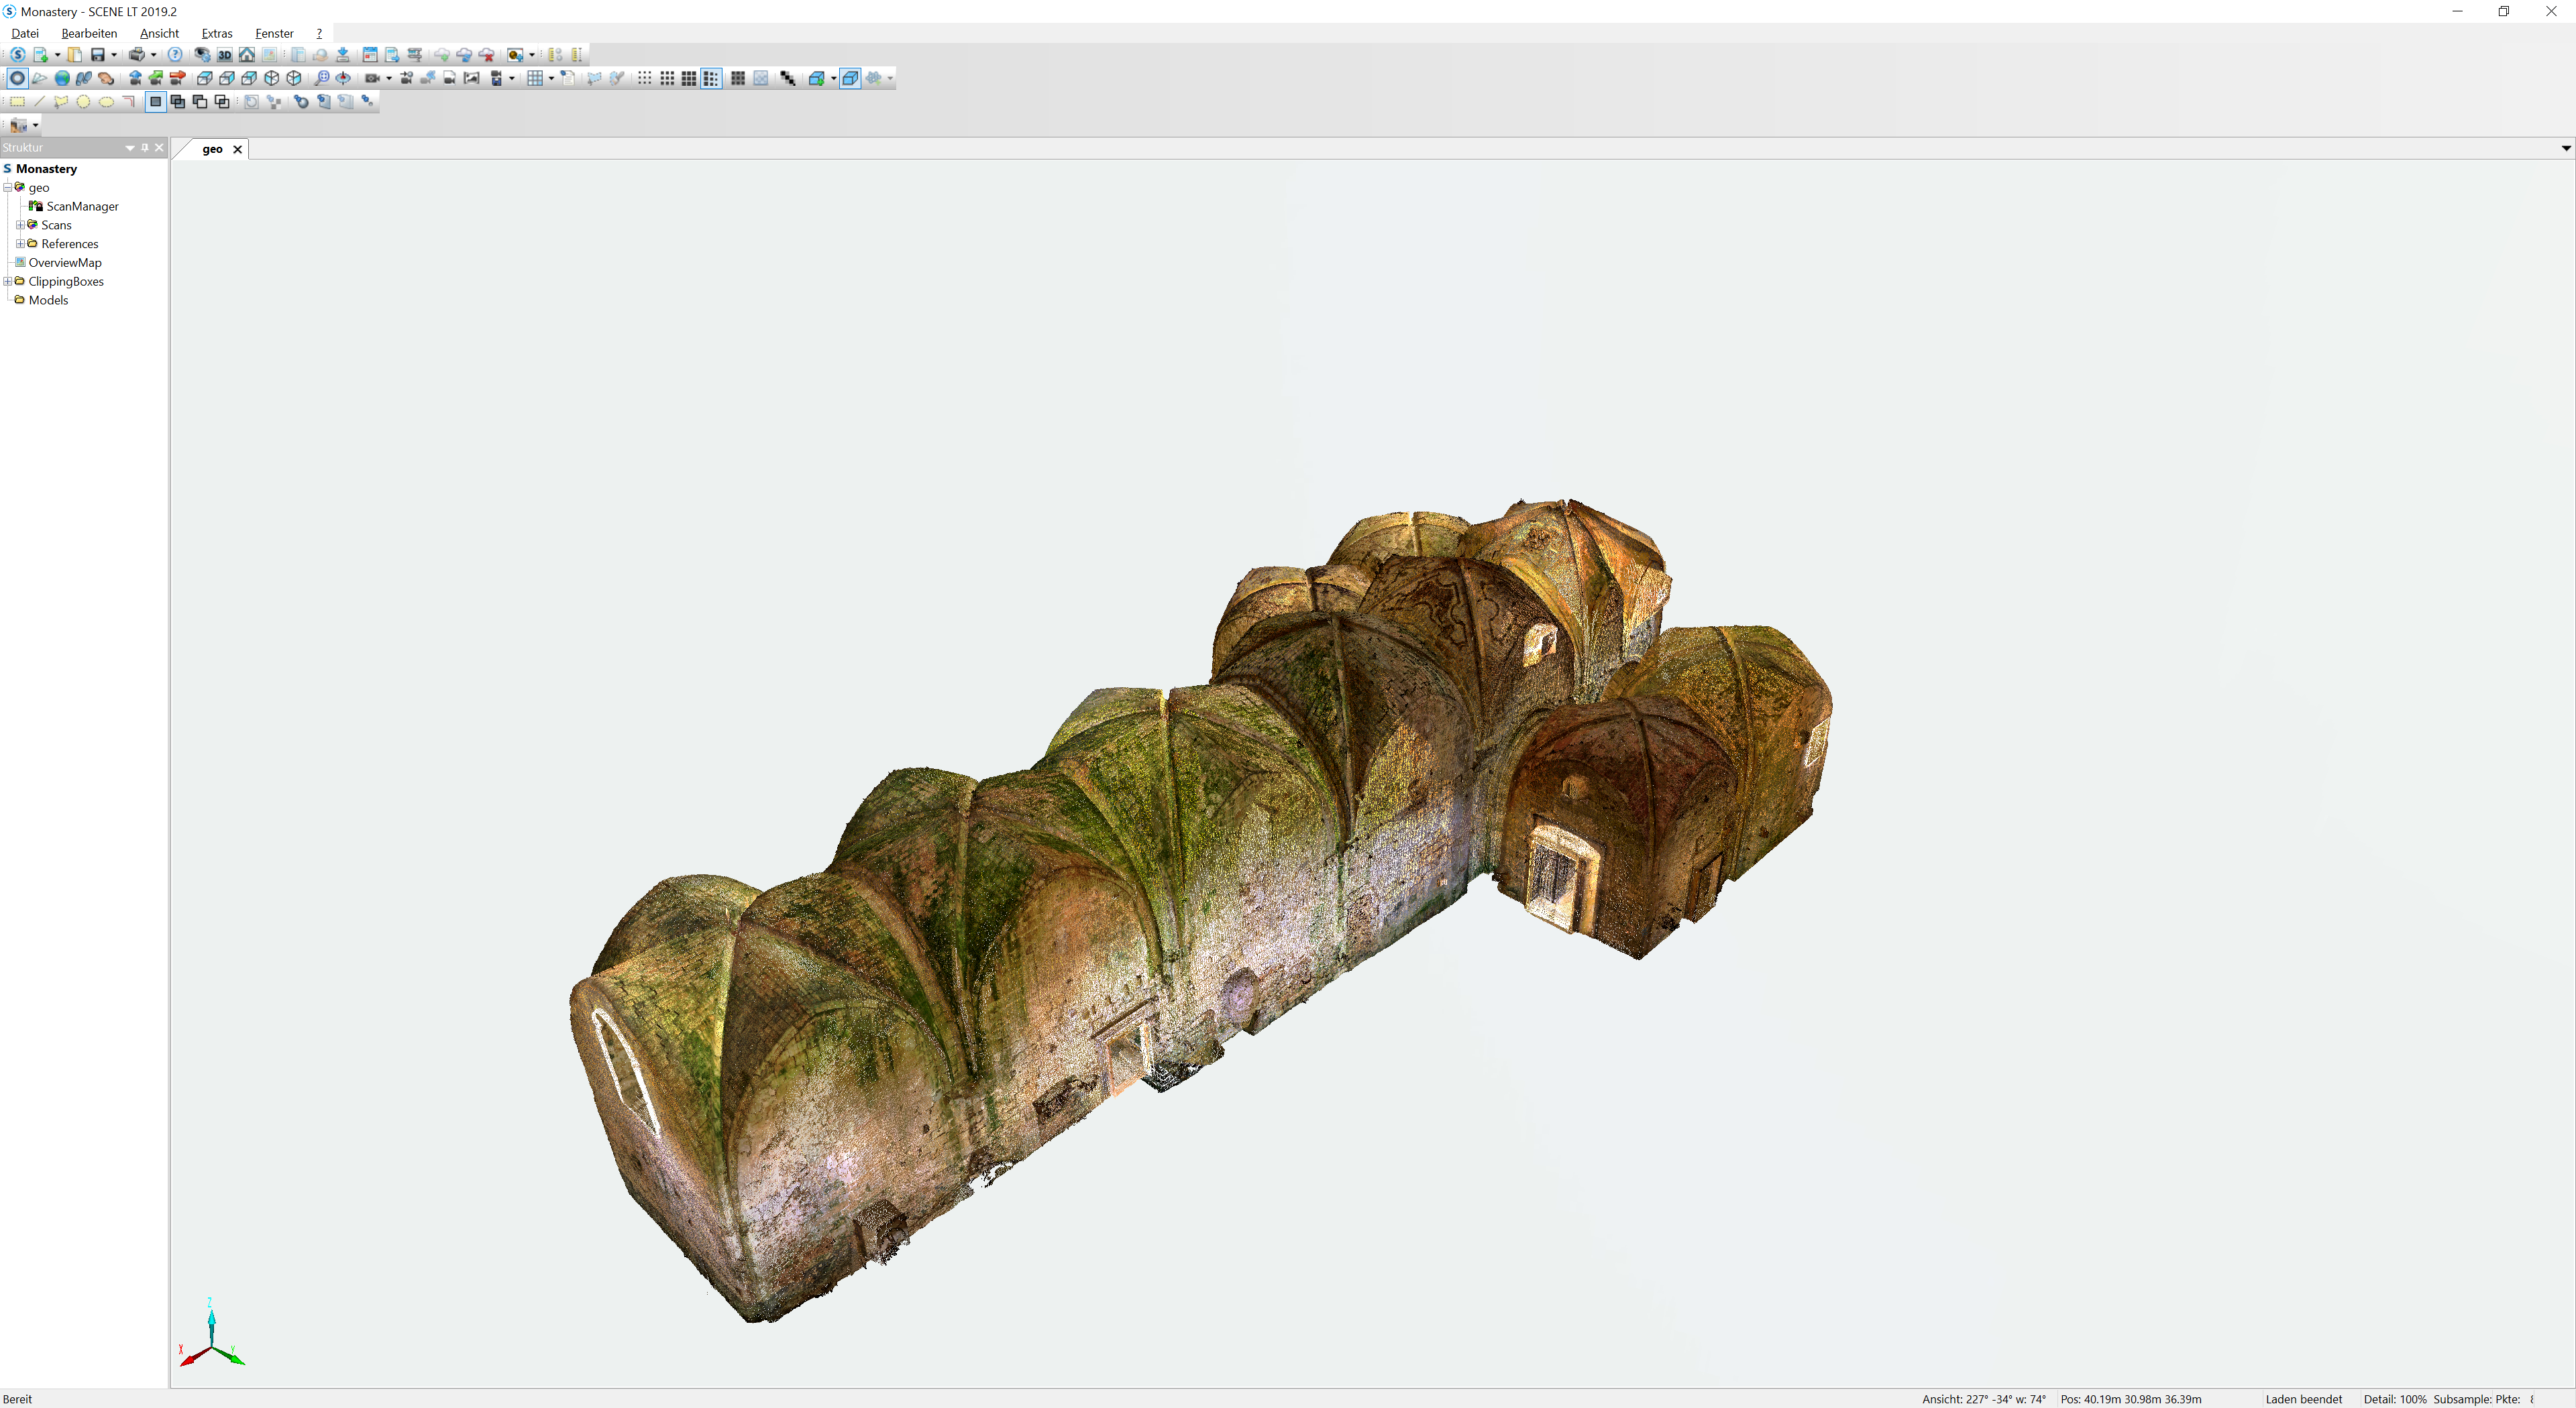Image resolution: width=2576 pixels, height=1408 pixels.
Task: Expand the ClippingBoxes folder node
Action: (8, 282)
